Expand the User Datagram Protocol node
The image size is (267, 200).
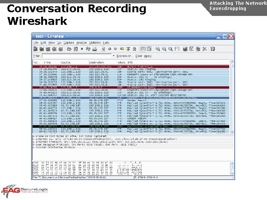pos(34,144)
